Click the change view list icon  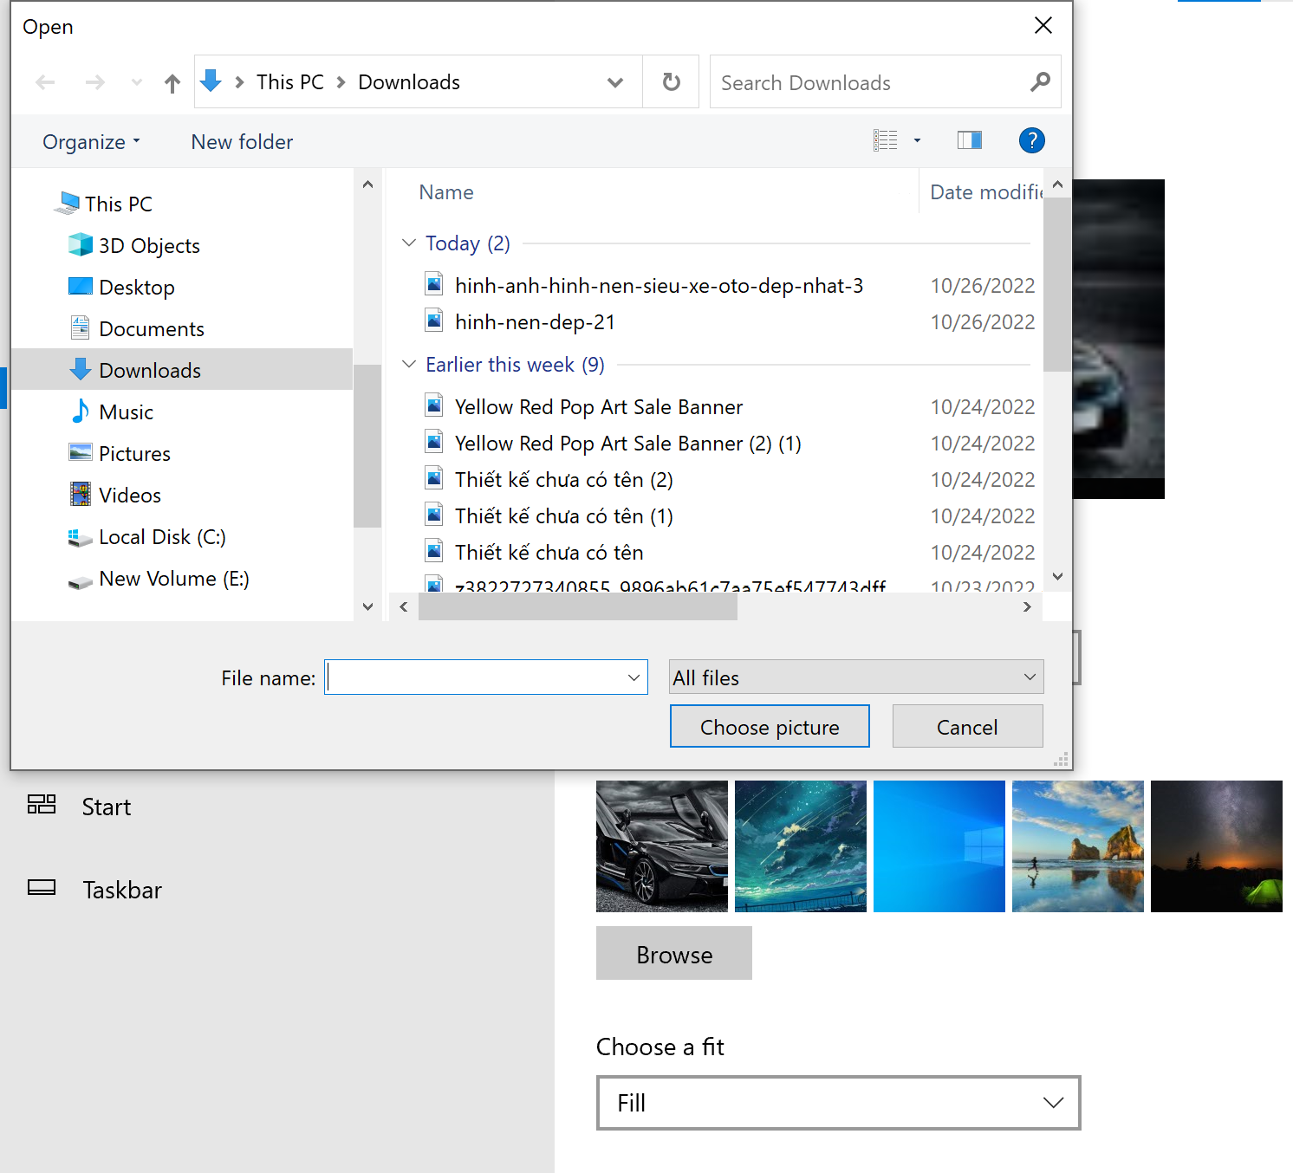click(x=885, y=140)
